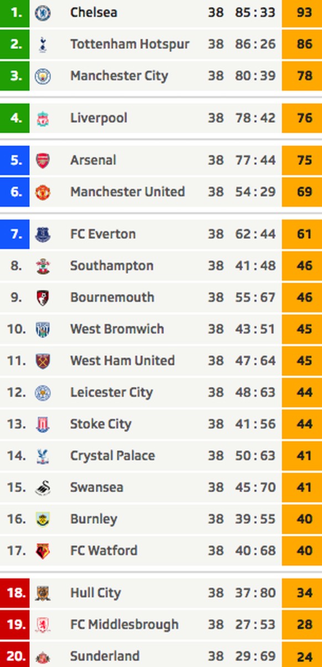Image resolution: width=322 pixels, height=667 pixels.
Task: Click the Liverpool club crest
Action: point(43,118)
